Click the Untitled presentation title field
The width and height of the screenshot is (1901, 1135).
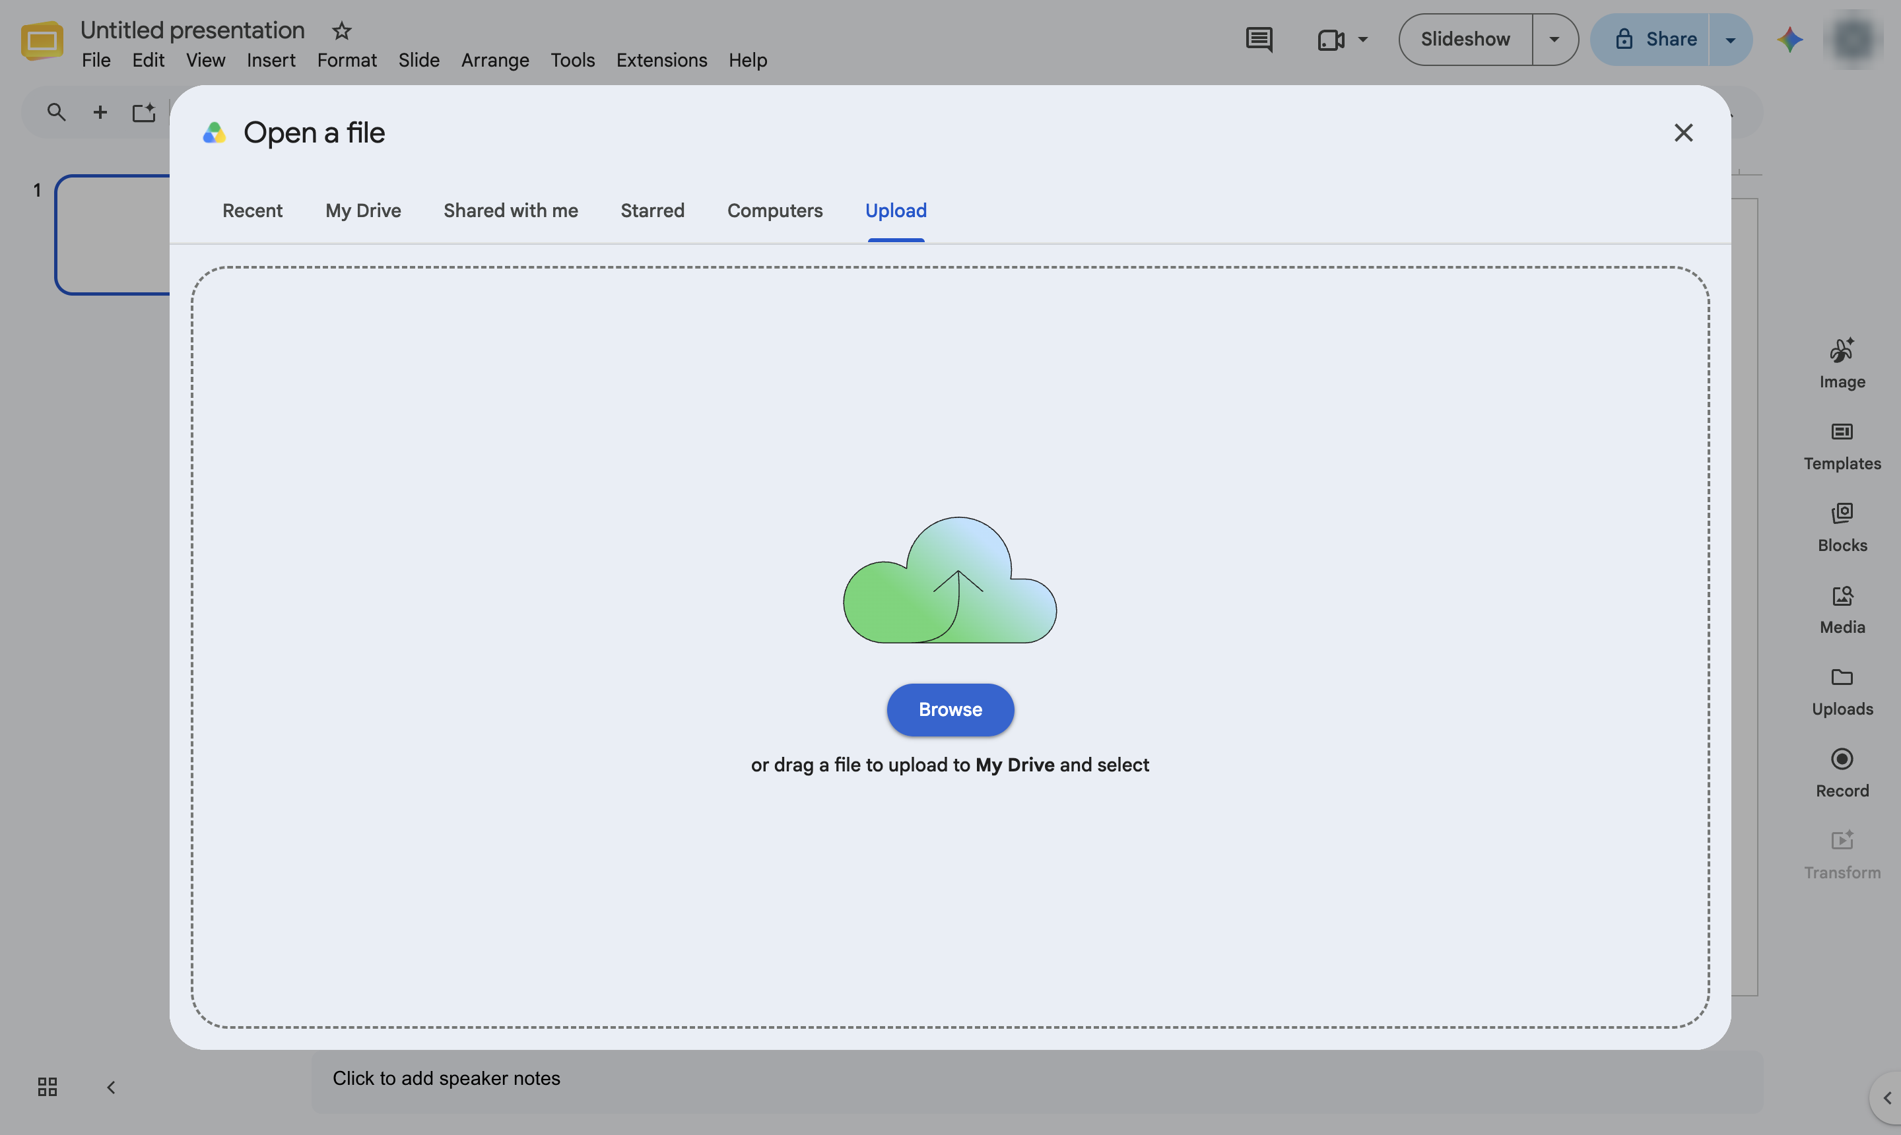(193, 30)
